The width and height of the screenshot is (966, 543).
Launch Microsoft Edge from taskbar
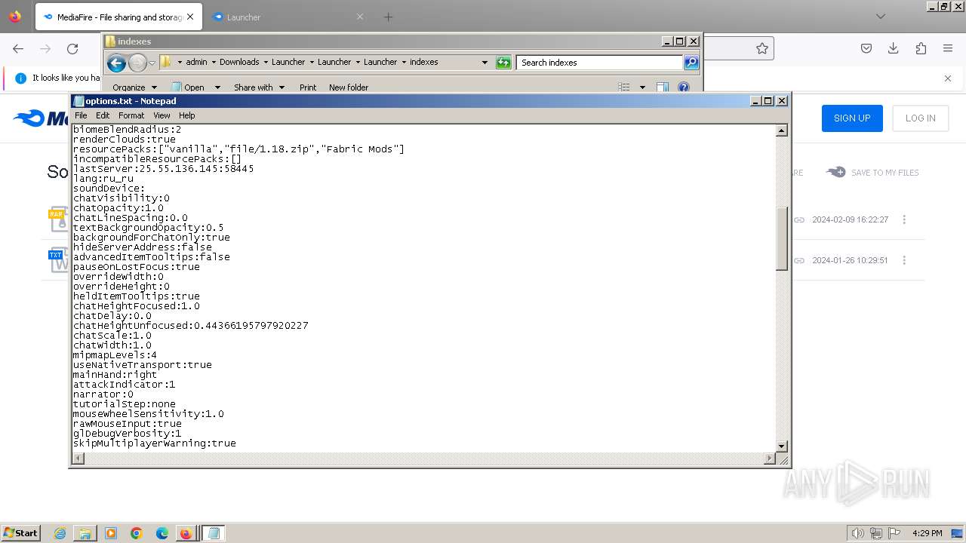[162, 533]
